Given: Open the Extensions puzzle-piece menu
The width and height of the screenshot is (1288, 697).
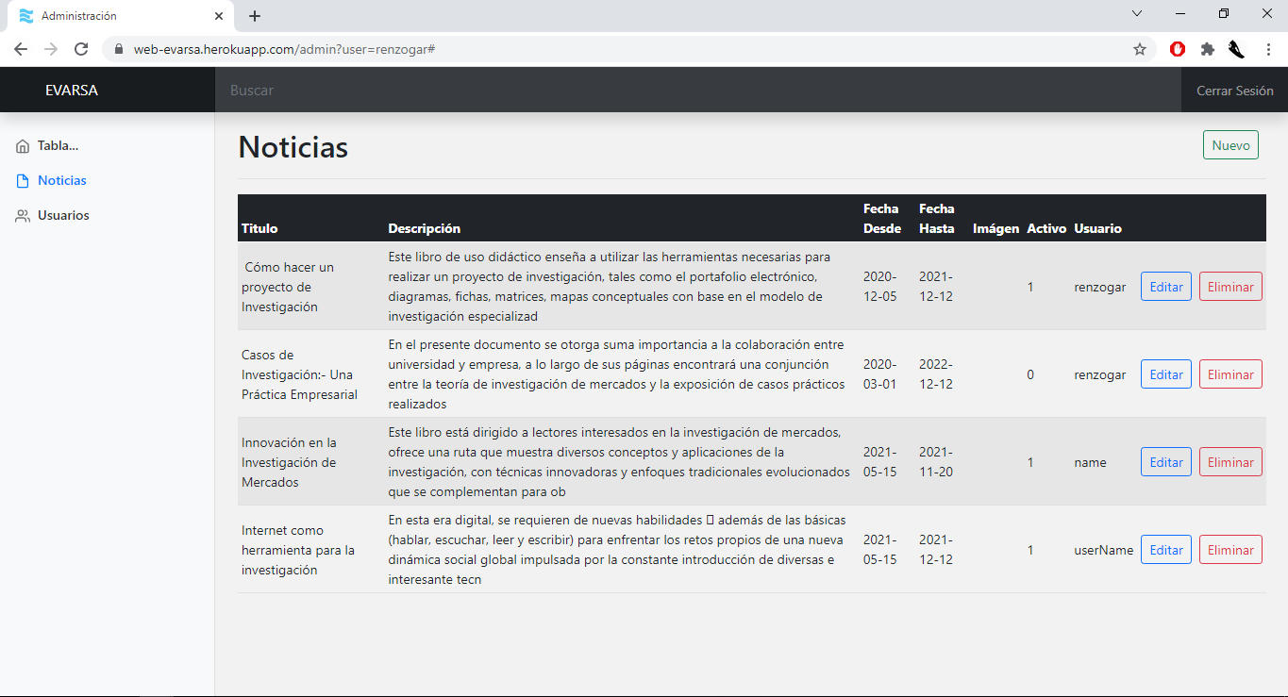Looking at the screenshot, I should click(x=1207, y=49).
